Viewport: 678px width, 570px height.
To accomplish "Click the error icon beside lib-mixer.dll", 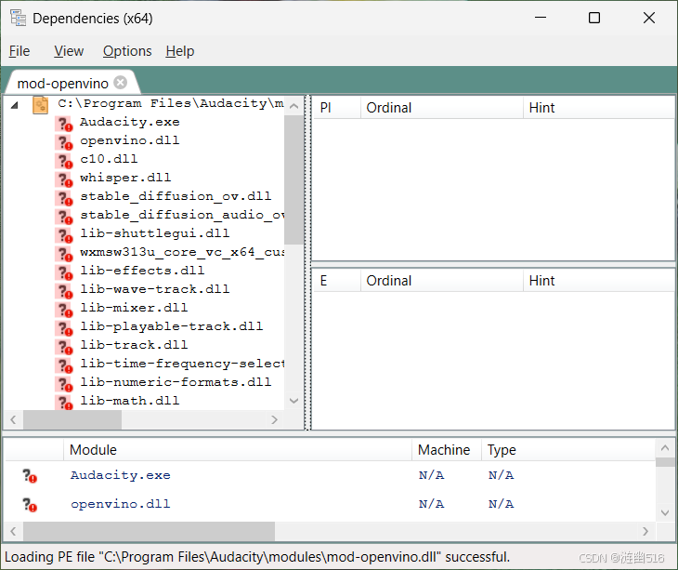I will coord(64,310).
